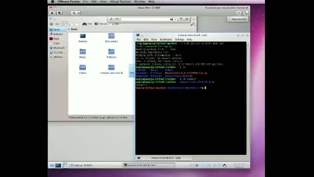Viewport: 314px width, 177px height.
Task: Select the Desktop folder icon
Action: point(83,38)
